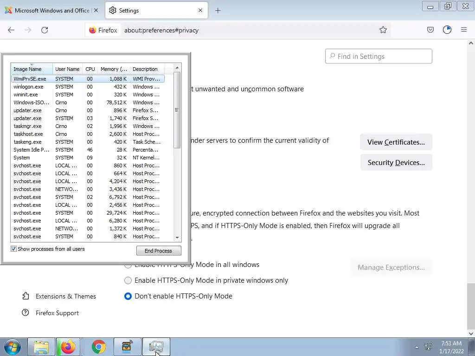The image size is (475, 356).
Task: Open a new tab with the plus icon
Action: (218, 11)
